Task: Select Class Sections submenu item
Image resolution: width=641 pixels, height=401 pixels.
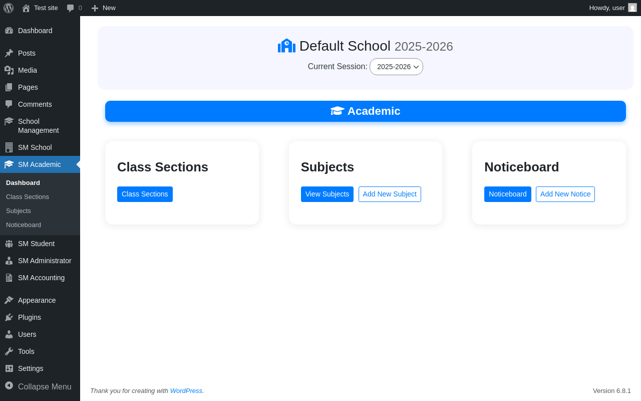Action: point(28,197)
